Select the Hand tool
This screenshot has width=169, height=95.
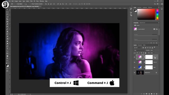coord(7,56)
